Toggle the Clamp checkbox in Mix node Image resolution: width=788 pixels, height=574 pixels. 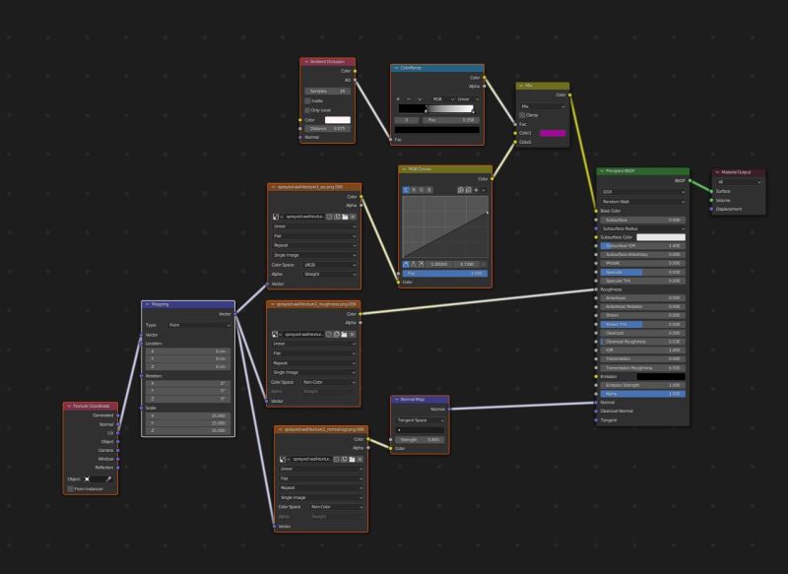point(522,115)
